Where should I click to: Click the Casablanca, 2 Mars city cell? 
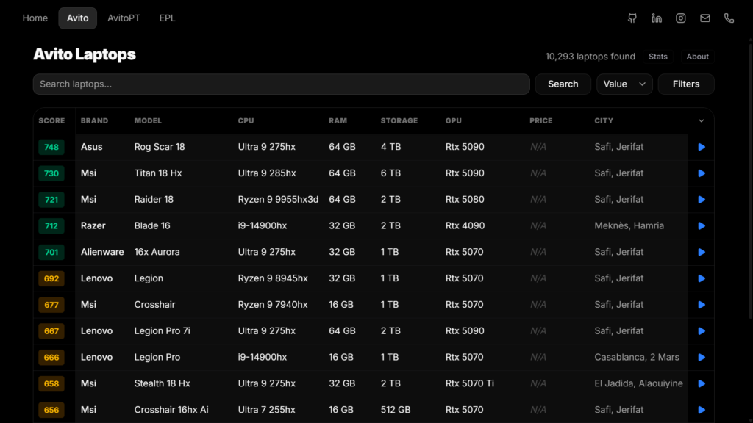[637, 358]
